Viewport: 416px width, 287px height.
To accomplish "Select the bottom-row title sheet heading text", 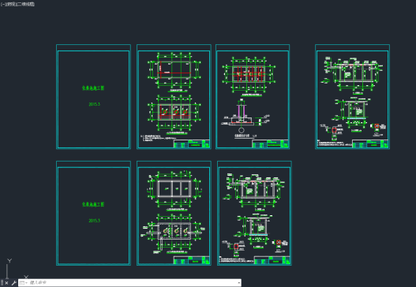I will pos(93,204).
